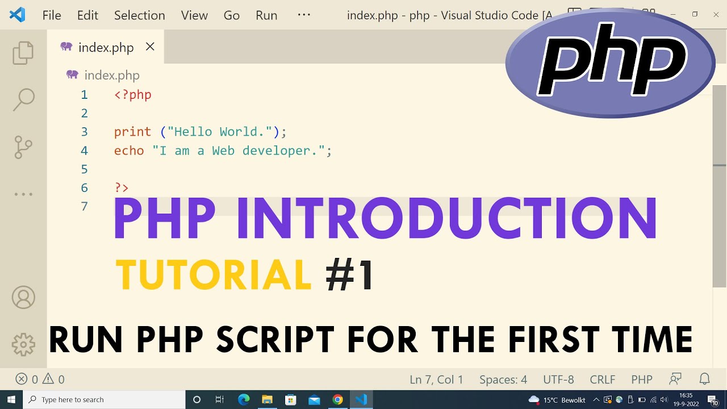Click line number 2 in the gutter
Screen dimensions: 727x409
click(x=84, y=113)
